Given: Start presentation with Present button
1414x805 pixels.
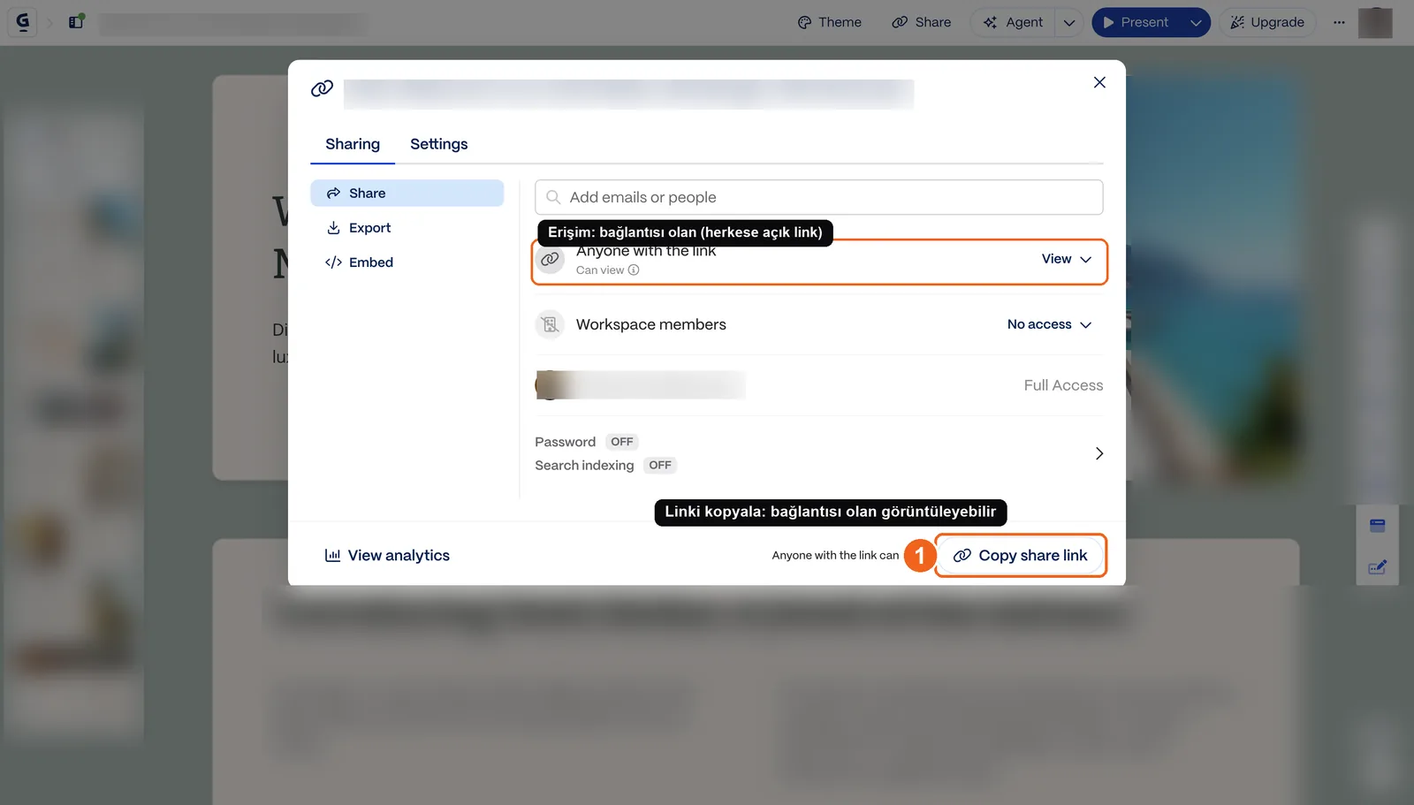Looking at the screenshot, I should 1137,22.
